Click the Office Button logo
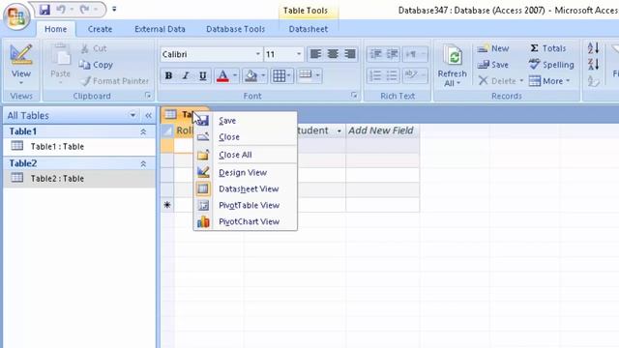The image size is (619, 348). (x=16, y=16)
